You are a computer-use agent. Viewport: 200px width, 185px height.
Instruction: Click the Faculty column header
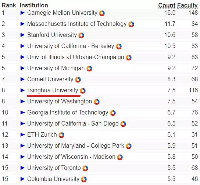(187, 6)
